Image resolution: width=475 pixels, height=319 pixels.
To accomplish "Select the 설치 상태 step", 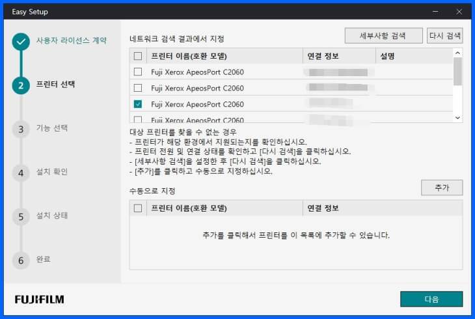I will pos(52,215).
